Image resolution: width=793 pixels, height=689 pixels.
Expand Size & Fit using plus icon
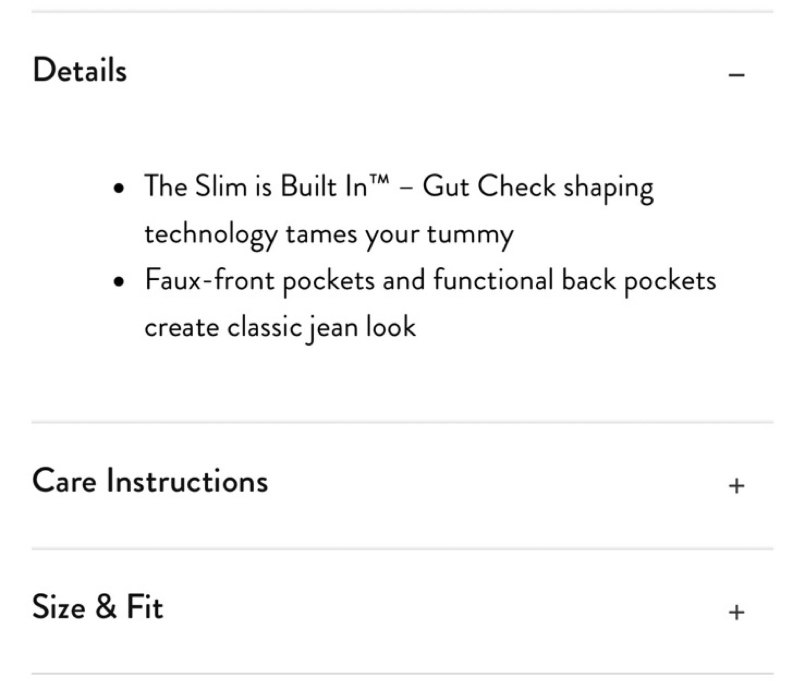[736, 612]
